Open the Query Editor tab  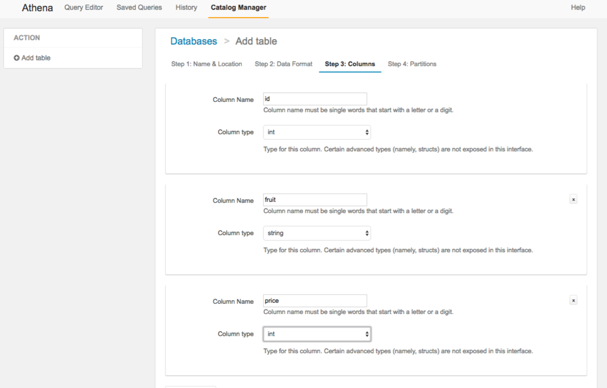pyautogui.click(x=84, y=7)
